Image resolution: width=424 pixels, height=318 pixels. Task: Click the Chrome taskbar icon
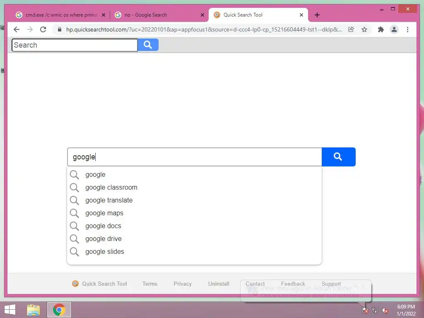tap(59, 310)
